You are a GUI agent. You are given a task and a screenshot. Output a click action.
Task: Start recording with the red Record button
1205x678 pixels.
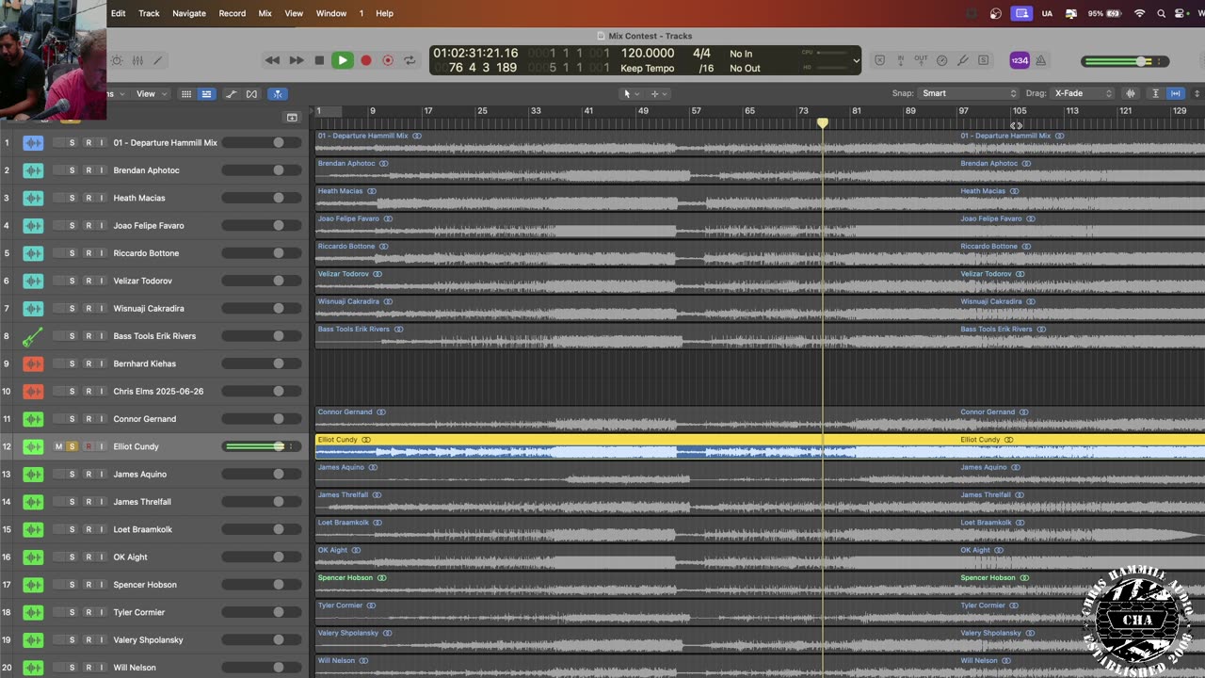pos(366,60)
